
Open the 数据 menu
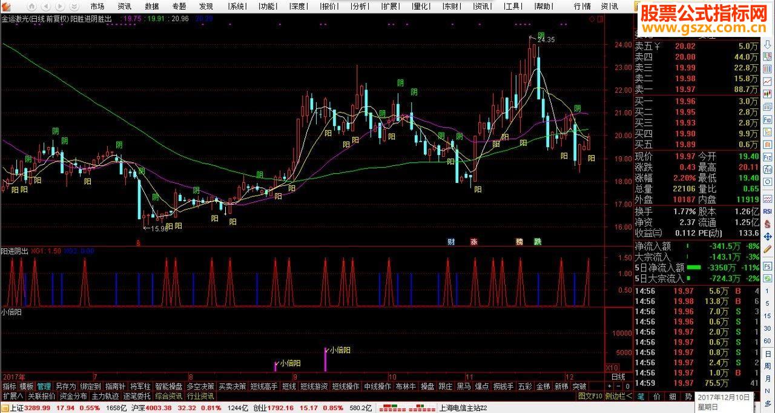pos(152,6)
